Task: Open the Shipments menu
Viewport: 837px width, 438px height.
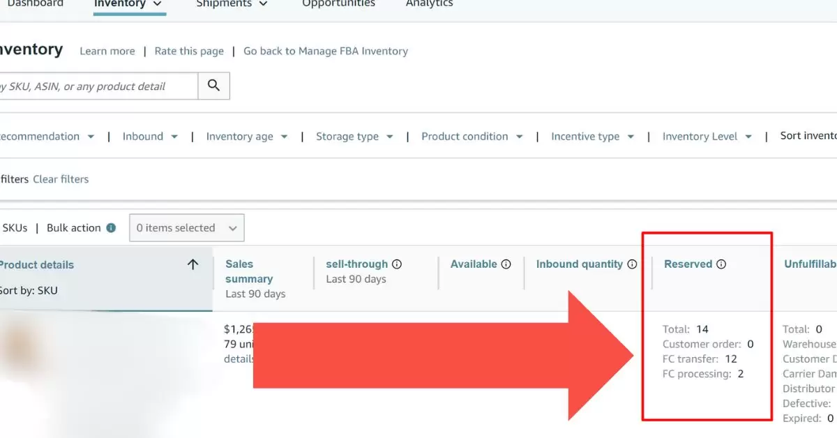Action: tap(232, 4)
